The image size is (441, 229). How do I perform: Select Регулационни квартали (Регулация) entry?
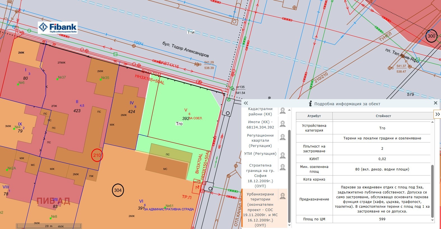(260, 141)
